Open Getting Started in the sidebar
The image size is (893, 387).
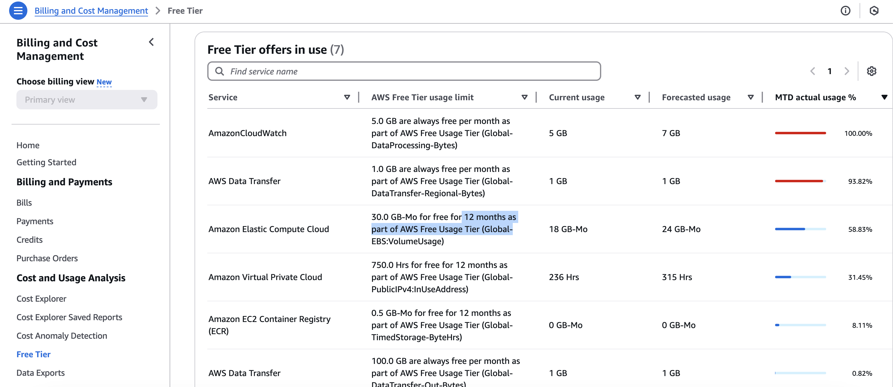(x=47, y=162)
